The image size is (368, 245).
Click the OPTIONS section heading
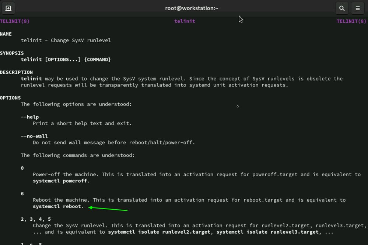point(10,98)
